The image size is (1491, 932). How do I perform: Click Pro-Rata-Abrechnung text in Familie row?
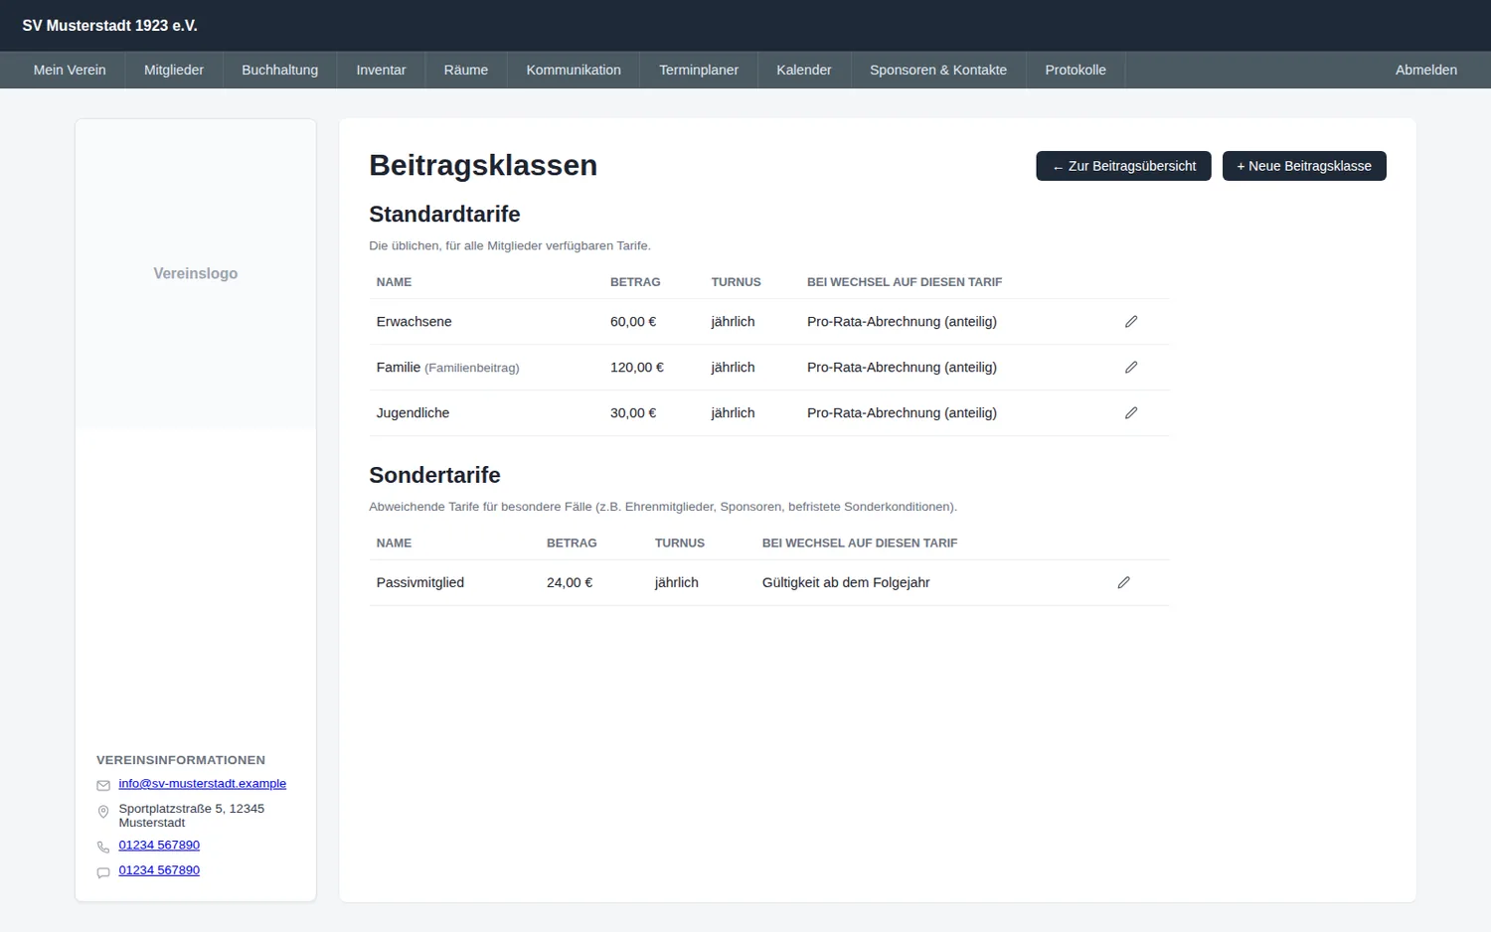pos(902,368)
